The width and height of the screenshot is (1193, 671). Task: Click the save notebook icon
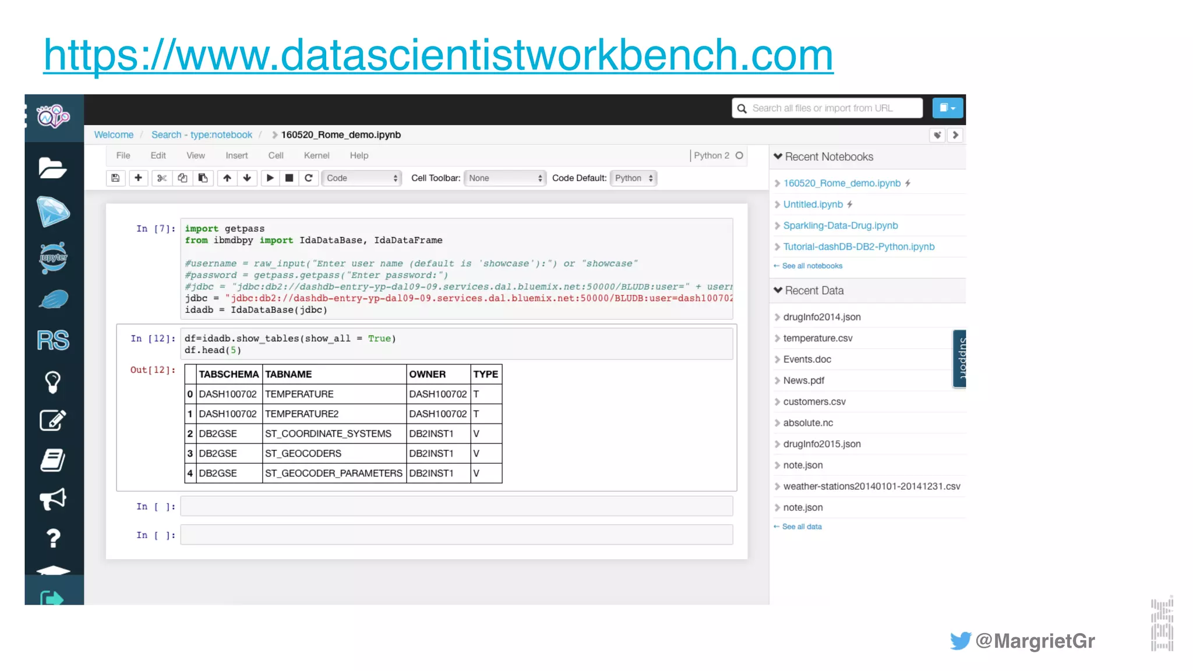tap(115, 178)
